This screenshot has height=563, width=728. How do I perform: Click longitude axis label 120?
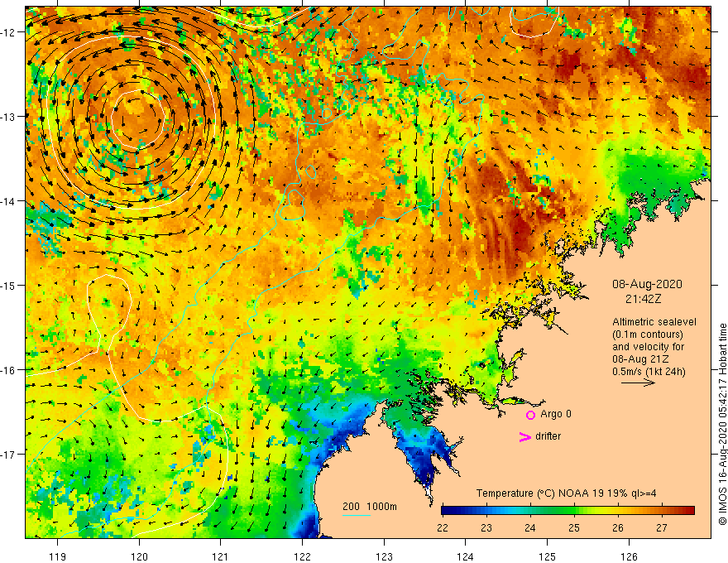tap(139, 556)
